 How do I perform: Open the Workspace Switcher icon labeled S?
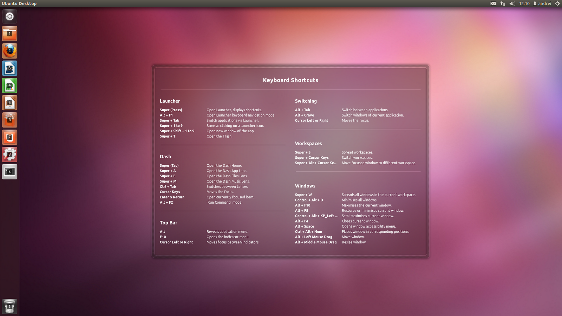coord(9,171)
